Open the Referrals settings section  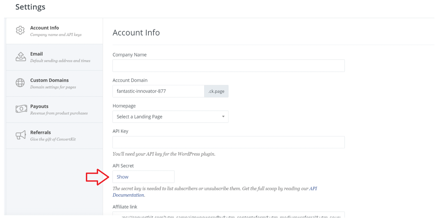(54, 135)
